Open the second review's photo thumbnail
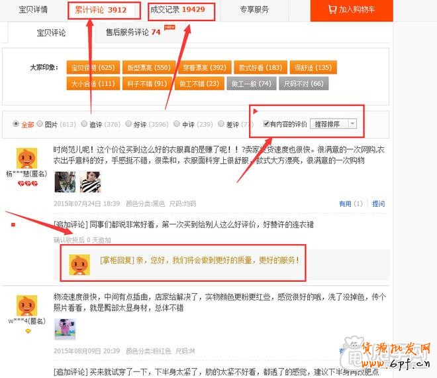This screenshot has width=437, height=378. pos(65,329)
